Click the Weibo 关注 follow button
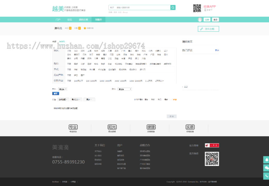This screenshot has width=269, height=186. (x=212, y=145)
